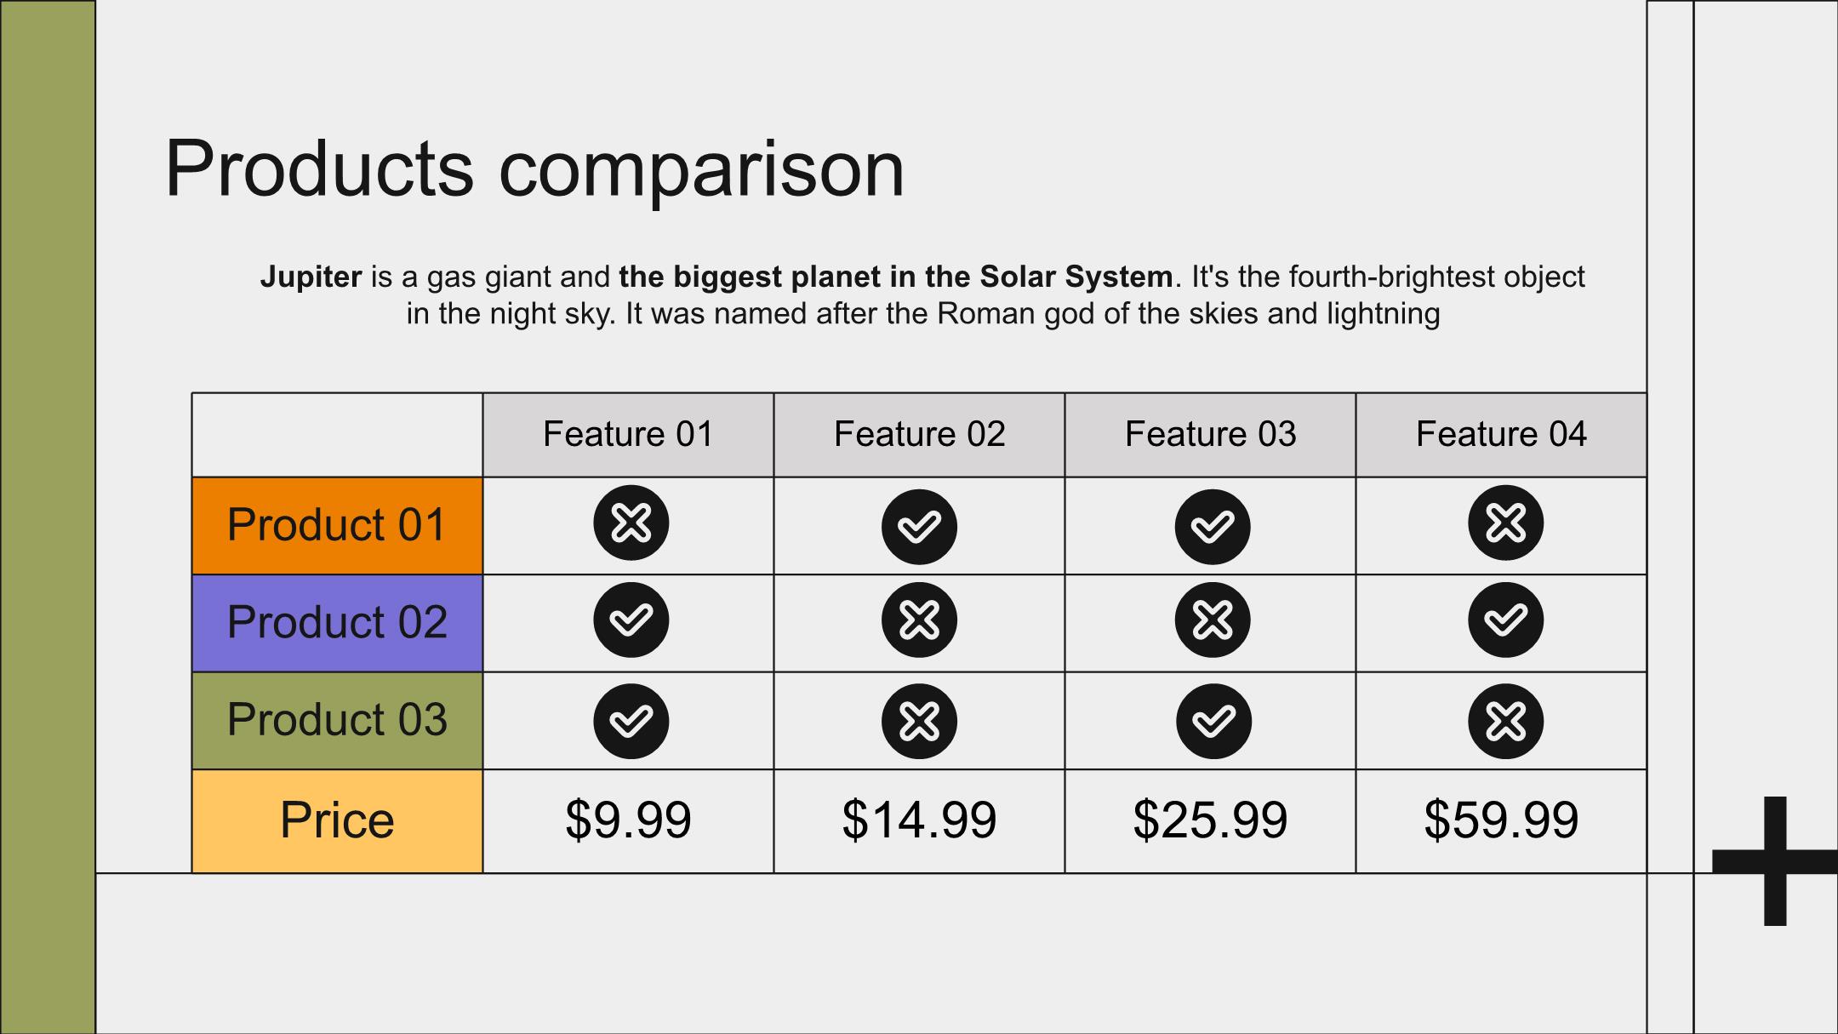
Task: Select the purple Product 02 cell
Action: point(337,623)
